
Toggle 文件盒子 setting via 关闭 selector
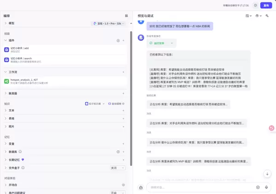tap(117, 168)
